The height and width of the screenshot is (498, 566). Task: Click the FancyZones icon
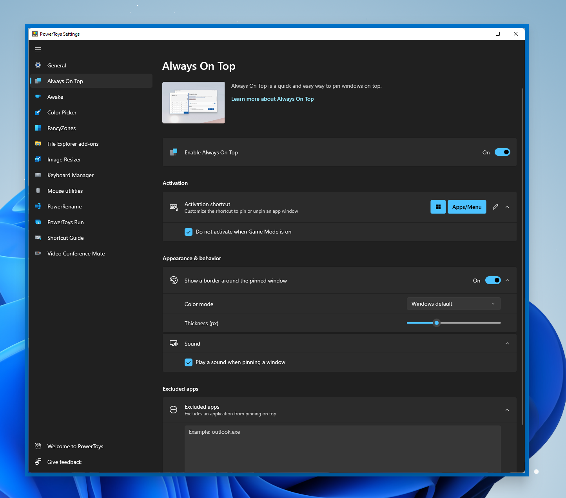point(38,128)
